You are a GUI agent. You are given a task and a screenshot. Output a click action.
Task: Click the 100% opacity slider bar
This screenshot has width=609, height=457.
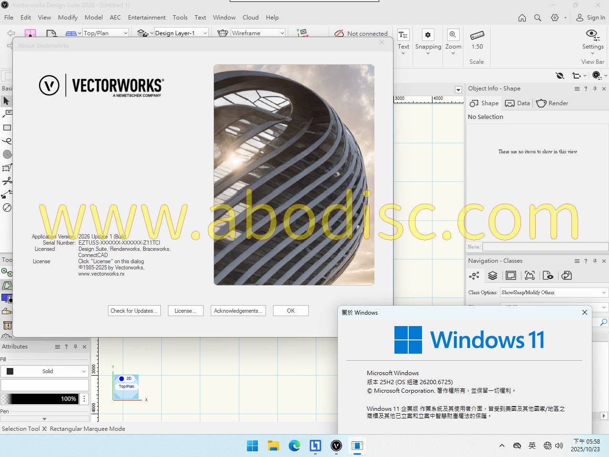tap(44, 399)
